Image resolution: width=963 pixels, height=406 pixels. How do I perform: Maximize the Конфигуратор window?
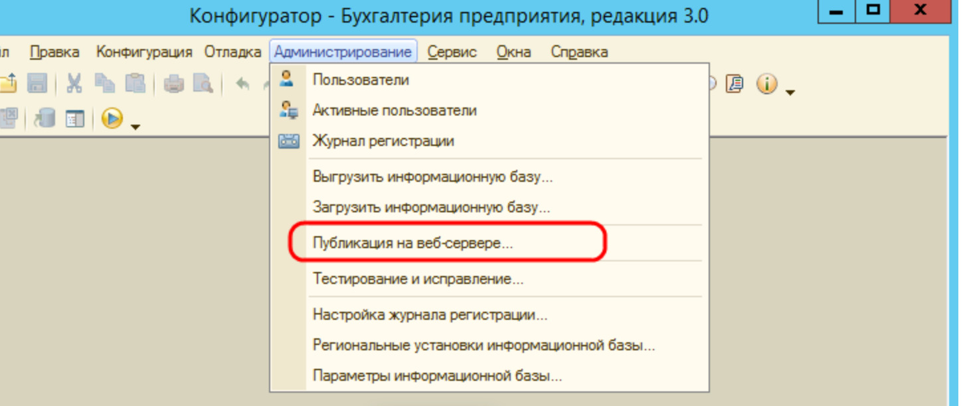tap(874, 11)
